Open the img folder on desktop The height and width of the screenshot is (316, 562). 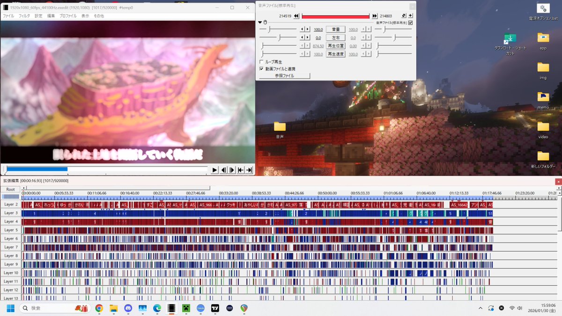[x=543, y=70]
